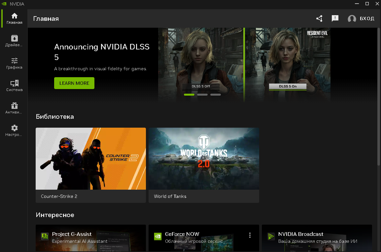
Task: Open the Активировать gift rewards section
Action: (x=14, y=108)
